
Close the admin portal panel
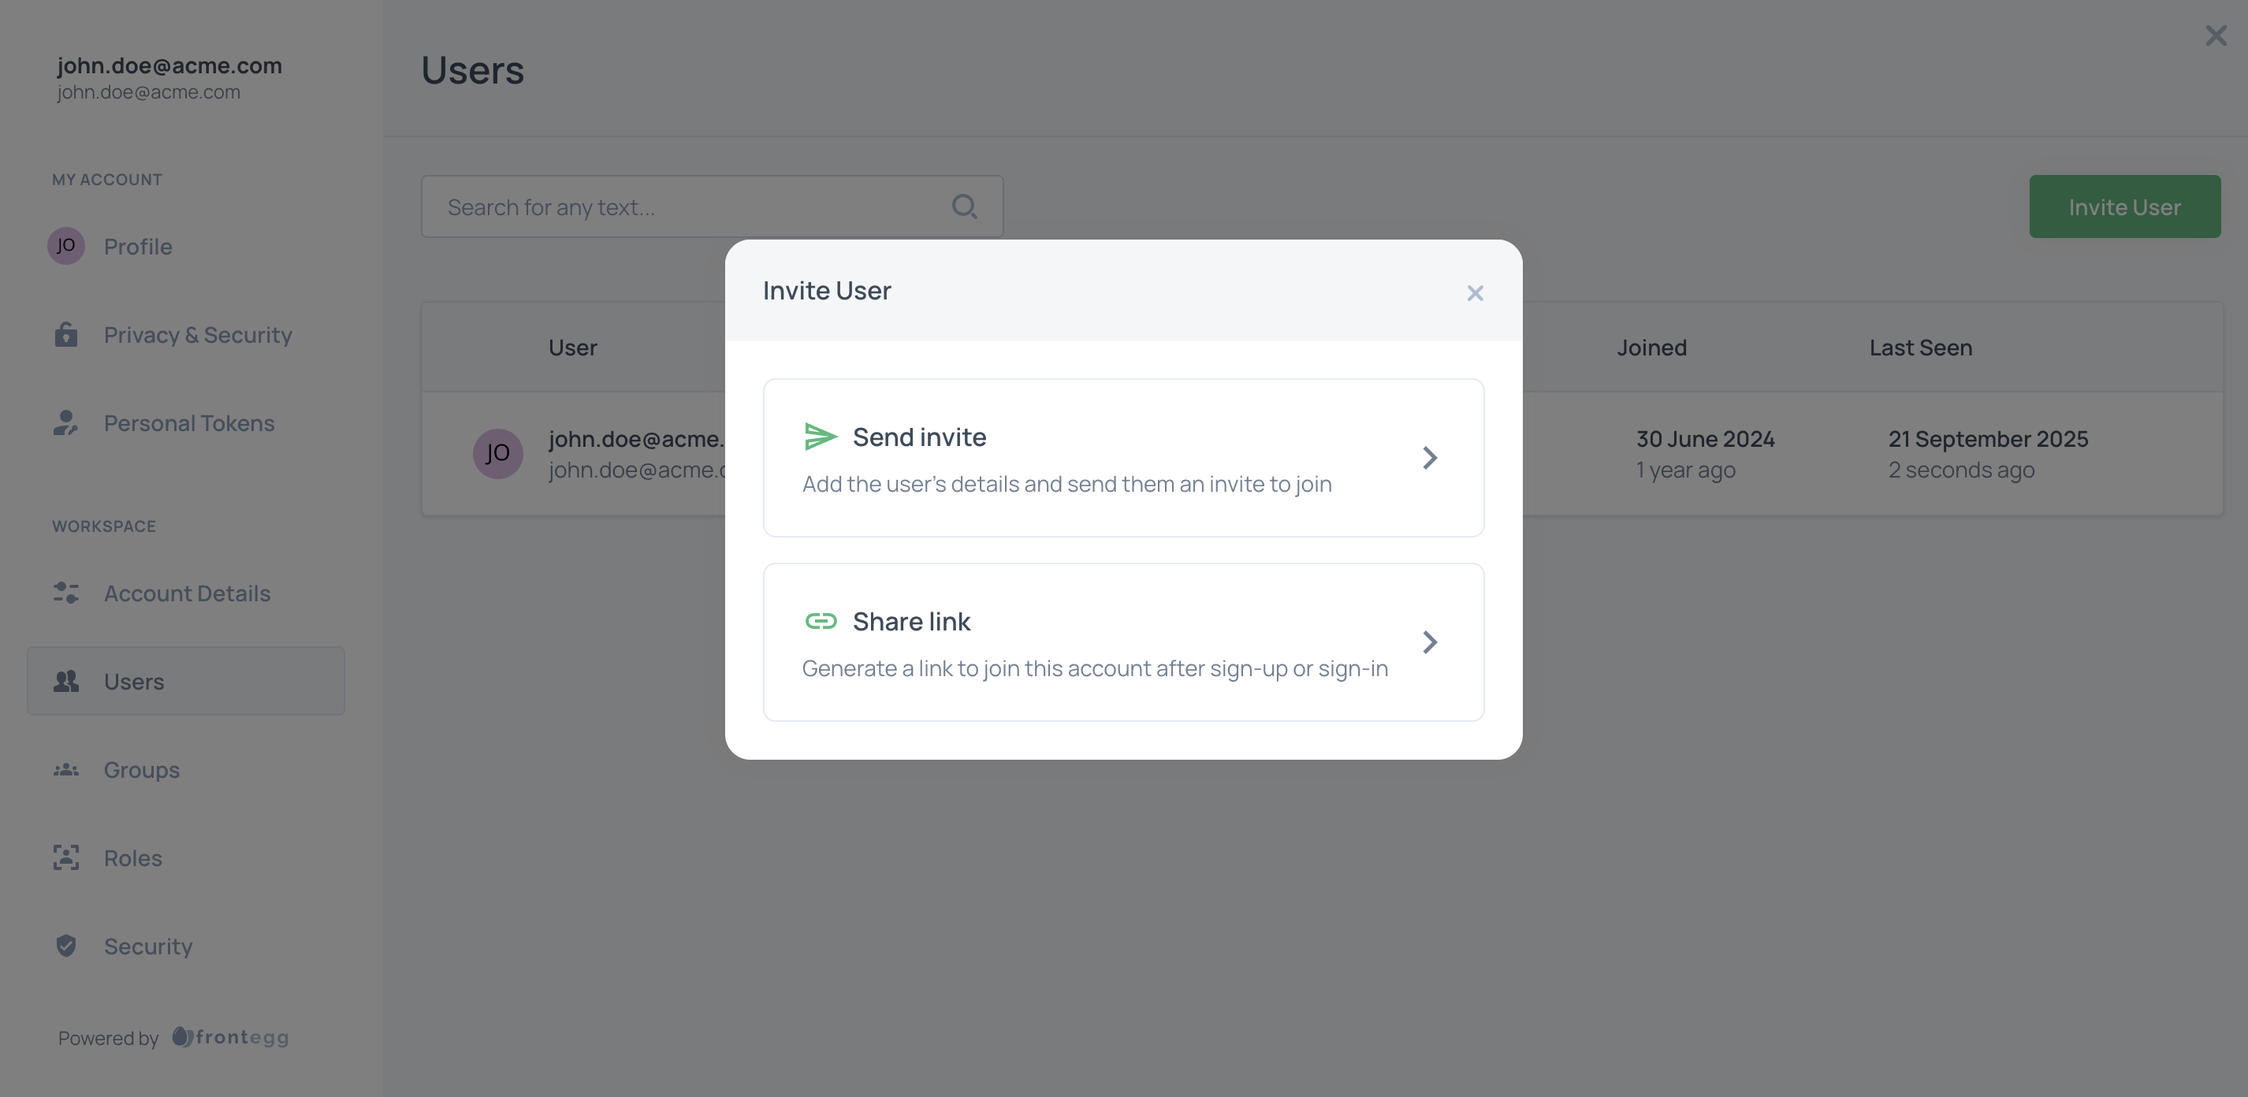tap(2216, 35)
